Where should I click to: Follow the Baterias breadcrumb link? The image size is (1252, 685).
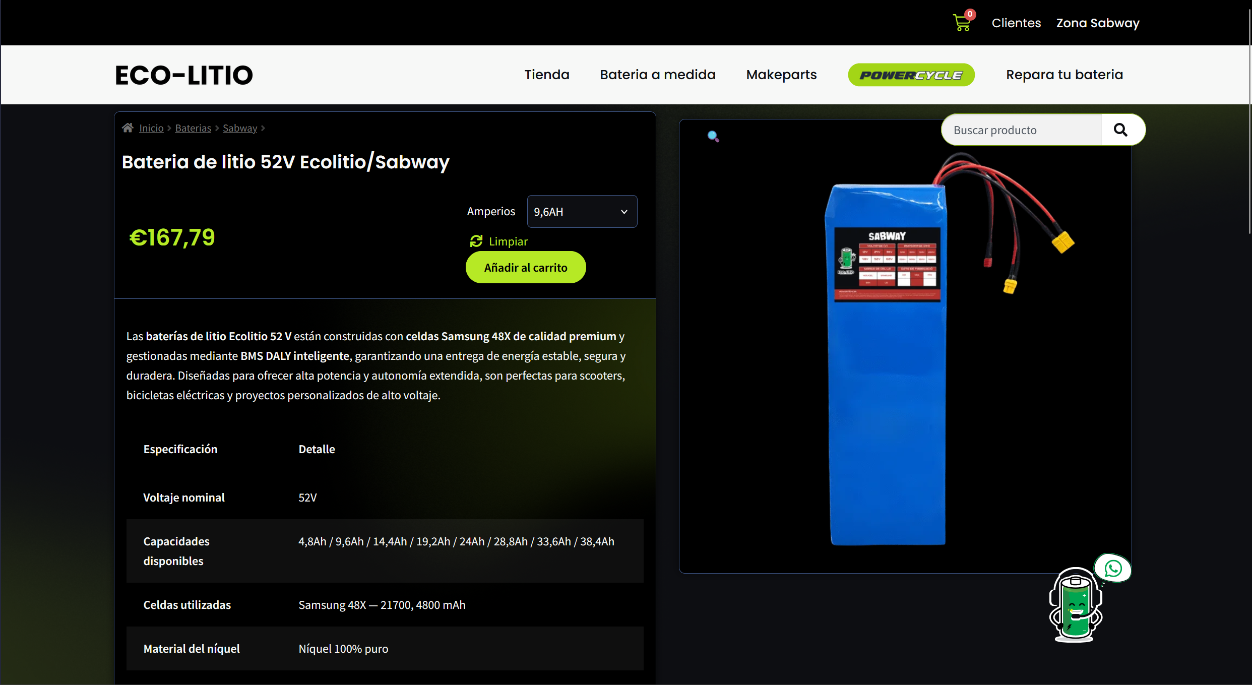193,128
